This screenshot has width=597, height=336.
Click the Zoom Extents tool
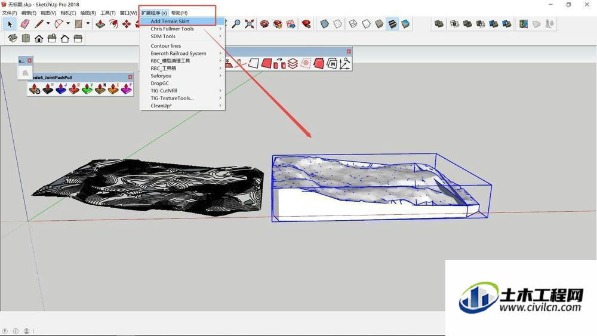(x=250, y=24)
